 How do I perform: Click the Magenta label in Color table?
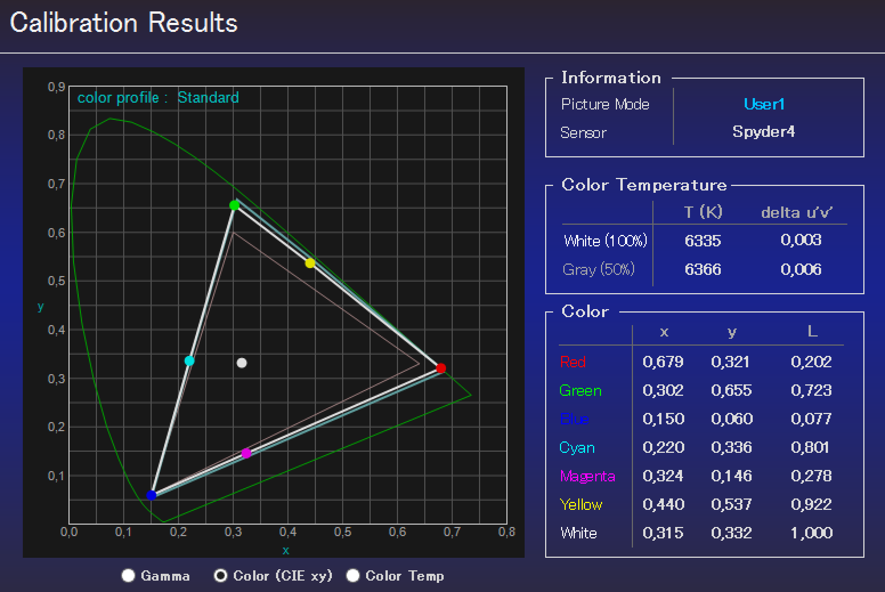tap(587, 476)
